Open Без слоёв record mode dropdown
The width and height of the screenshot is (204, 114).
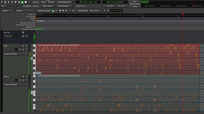click(x=47, y=6)
